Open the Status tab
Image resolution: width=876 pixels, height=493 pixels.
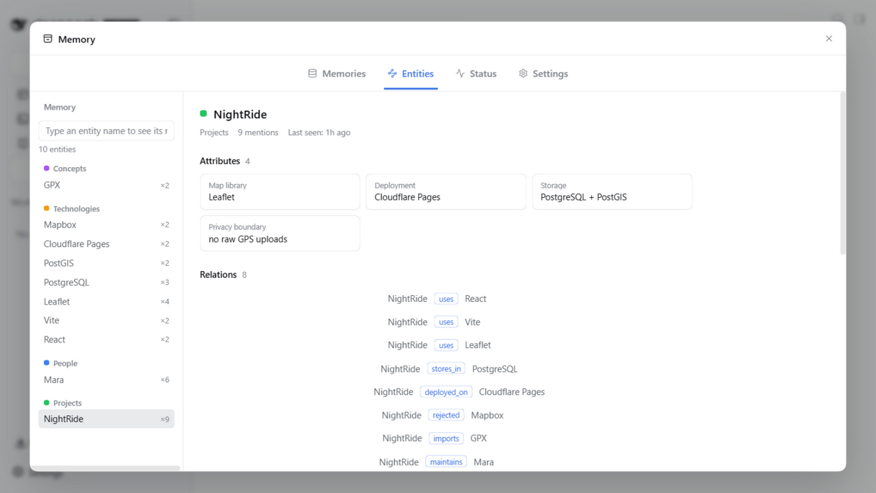pos(476,73)
